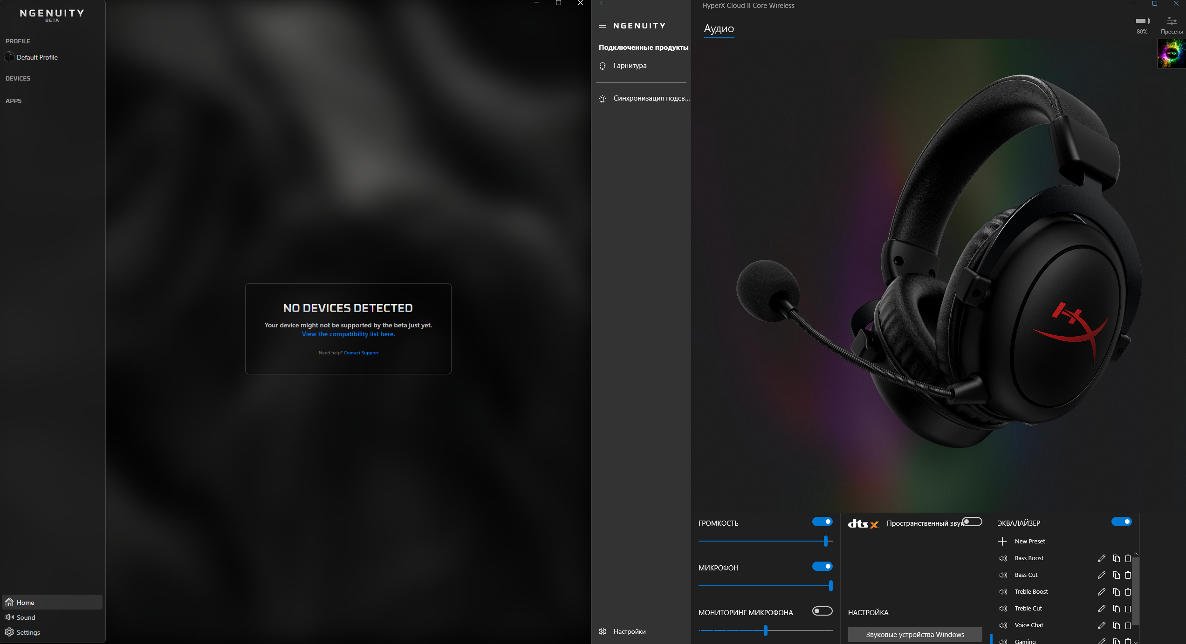This screenshot has height=644, width=1186.
Task: Disable the ЭКВАЛАЙЗЕР toggle
Action: click(x=1121, y=522)
